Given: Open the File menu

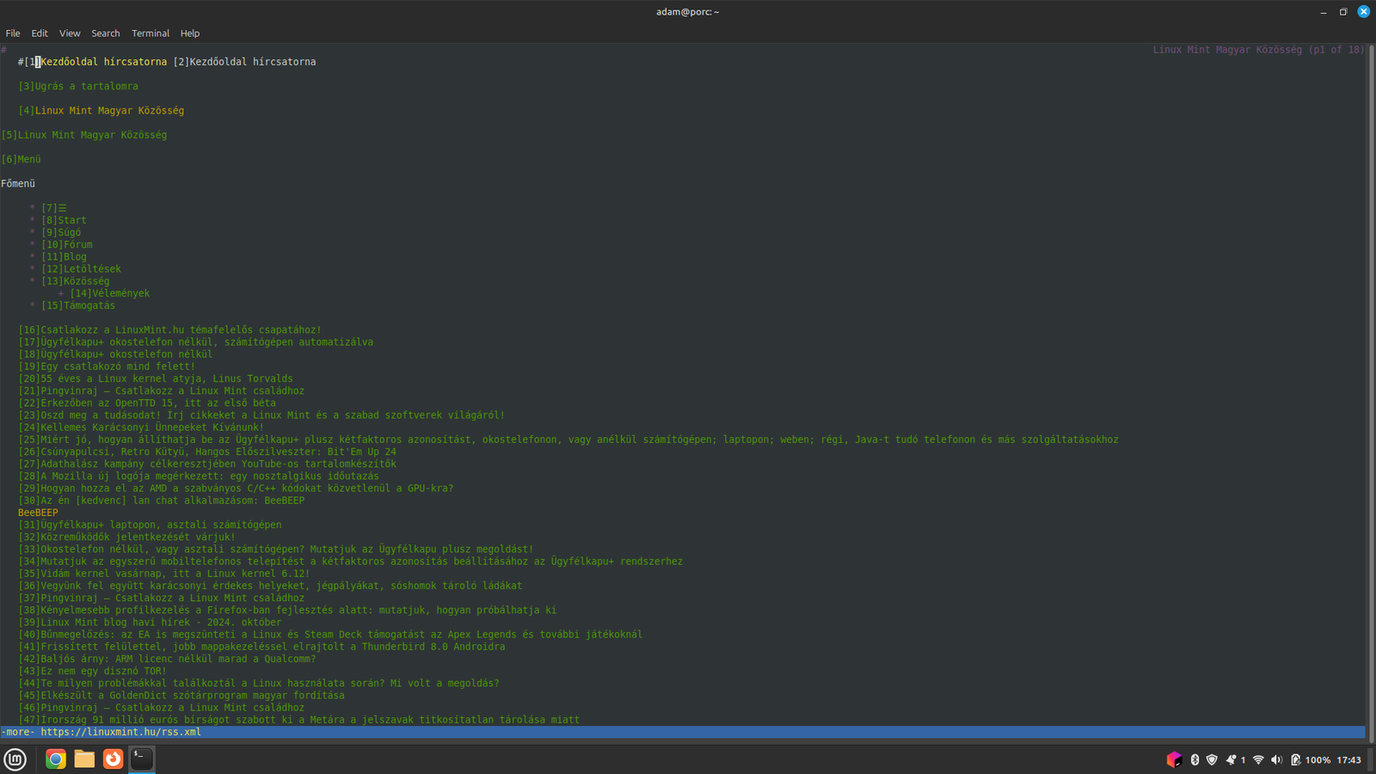Looking at the screenshot, I should (x=13, y=34).
